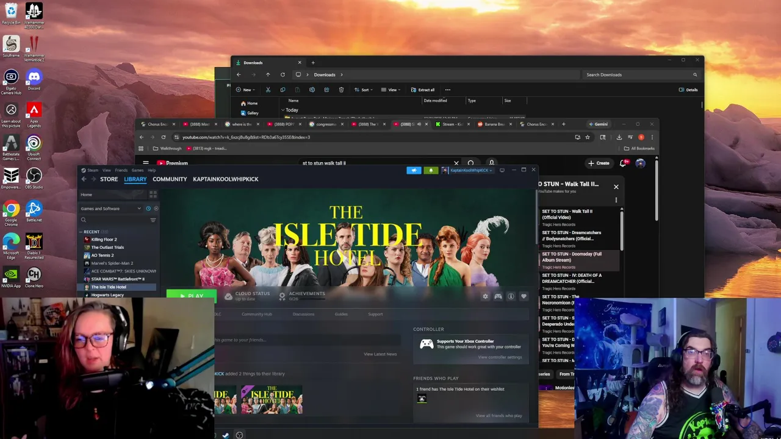This screenshot has width=781, height=439.
Task: Click Steam game settings gear icon
Action: (485, 296)
